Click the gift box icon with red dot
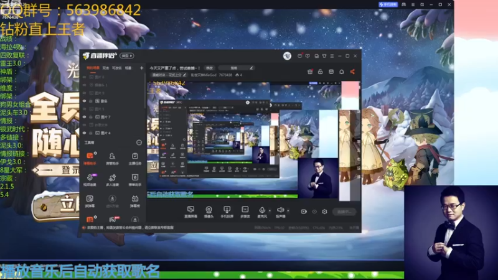Screen dimensions: 498x280 pyautogui.click(x=310, y=72)
